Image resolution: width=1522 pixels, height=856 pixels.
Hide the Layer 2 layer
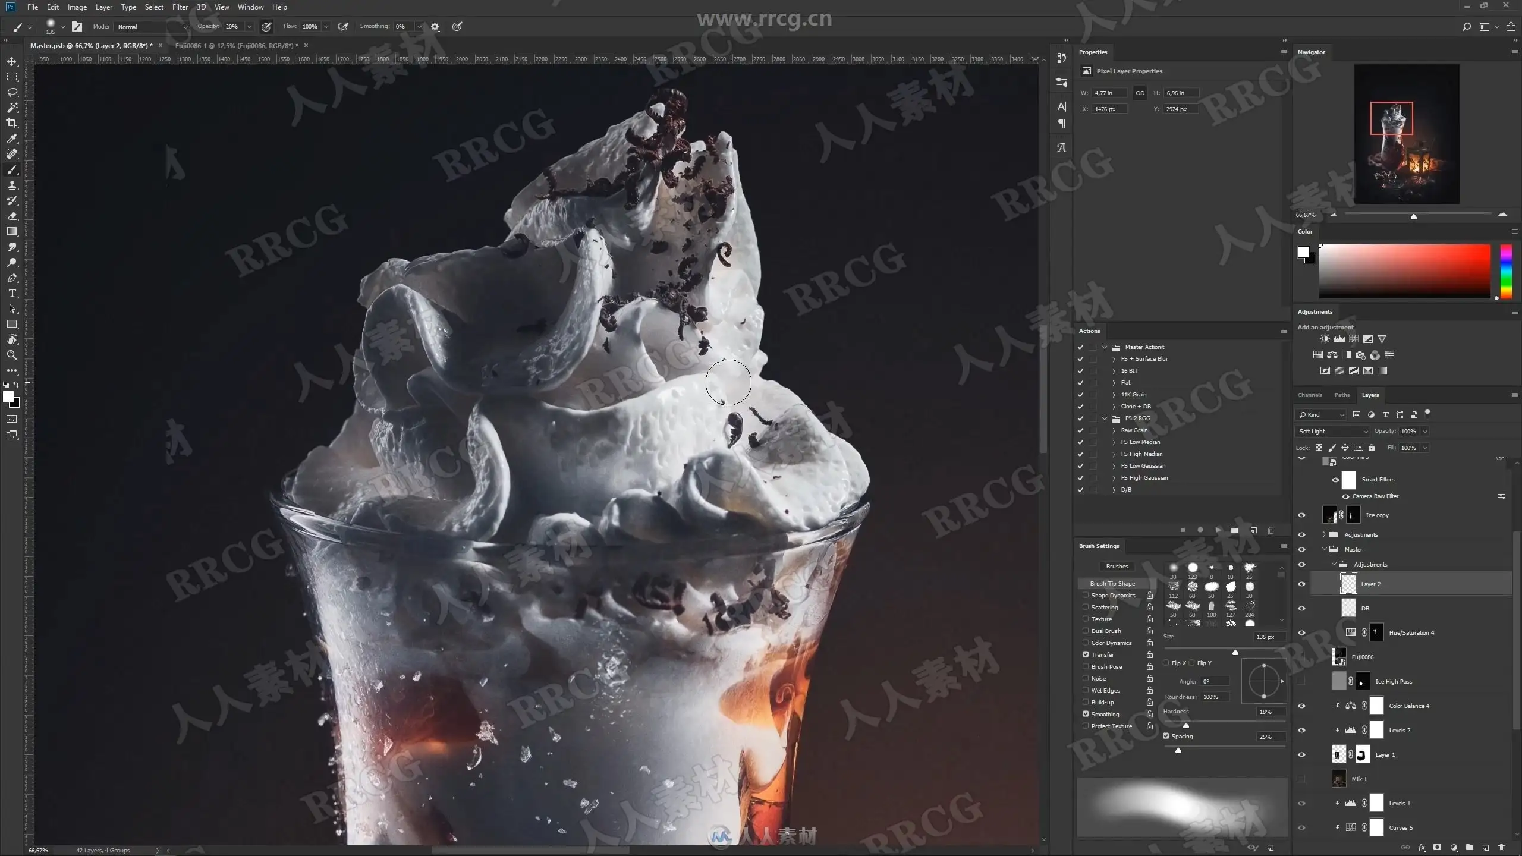click(1301, 584)
